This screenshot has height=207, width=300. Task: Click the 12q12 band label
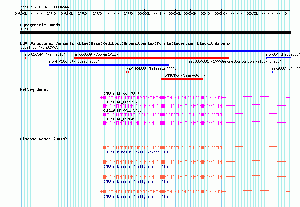click(x=25, y=29)
